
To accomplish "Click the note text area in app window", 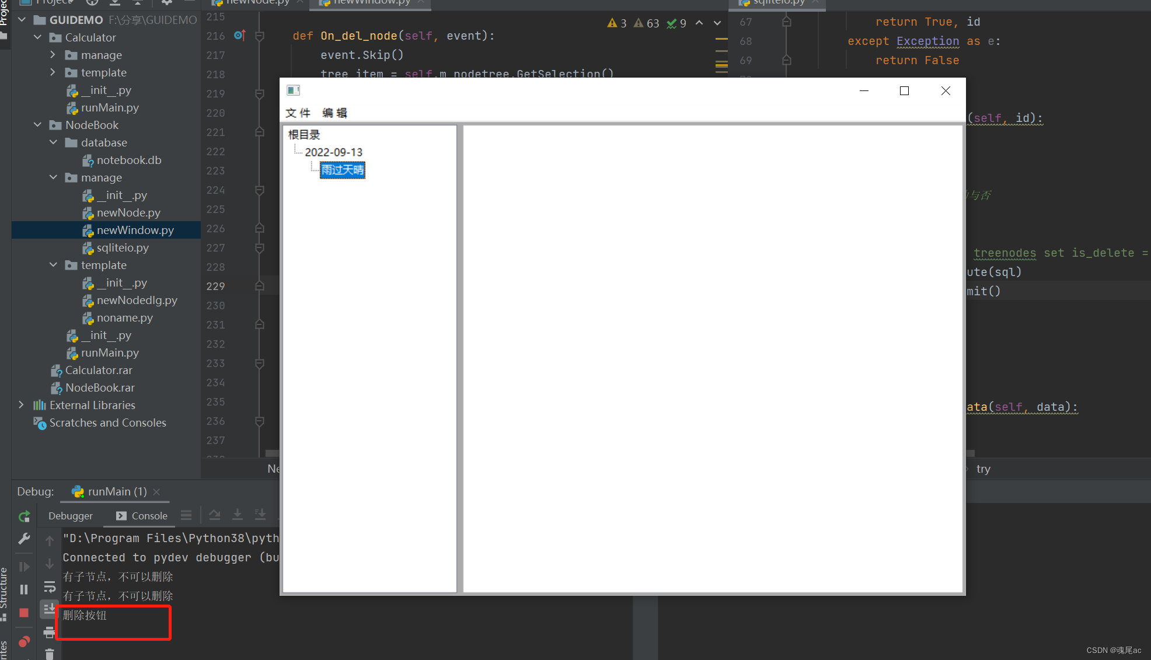I will pyautogui.click(x=713, y=359).
